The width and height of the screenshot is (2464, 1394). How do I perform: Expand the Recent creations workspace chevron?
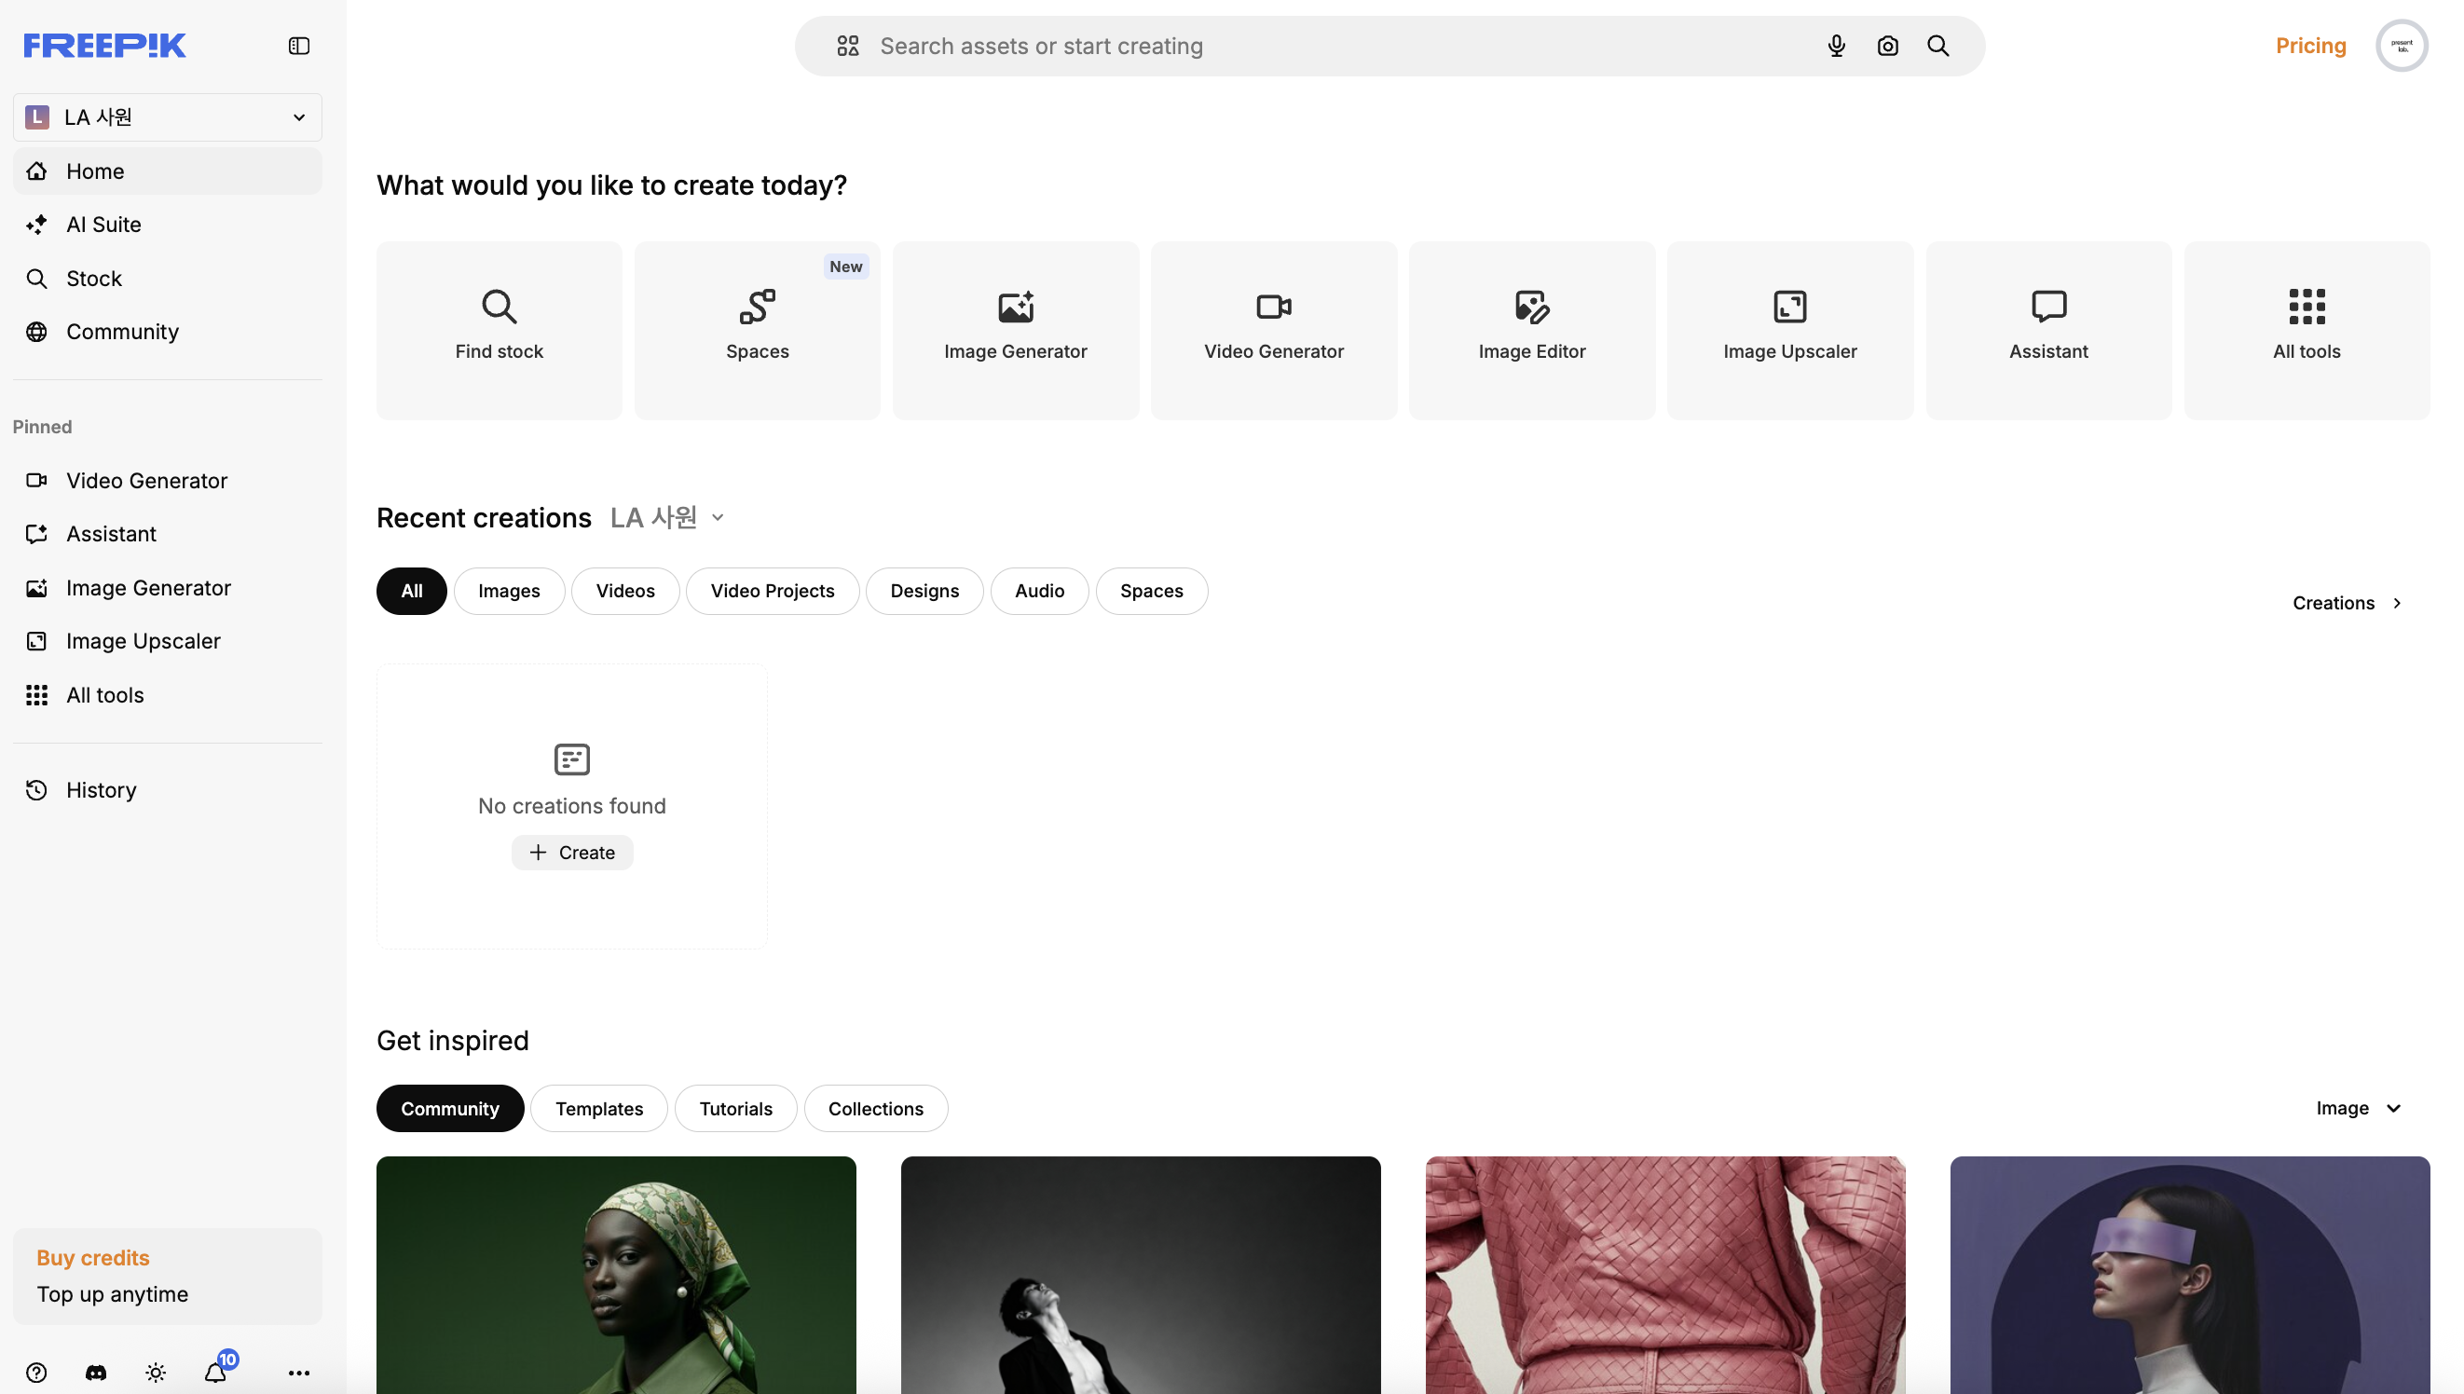(x=718, y=518)
